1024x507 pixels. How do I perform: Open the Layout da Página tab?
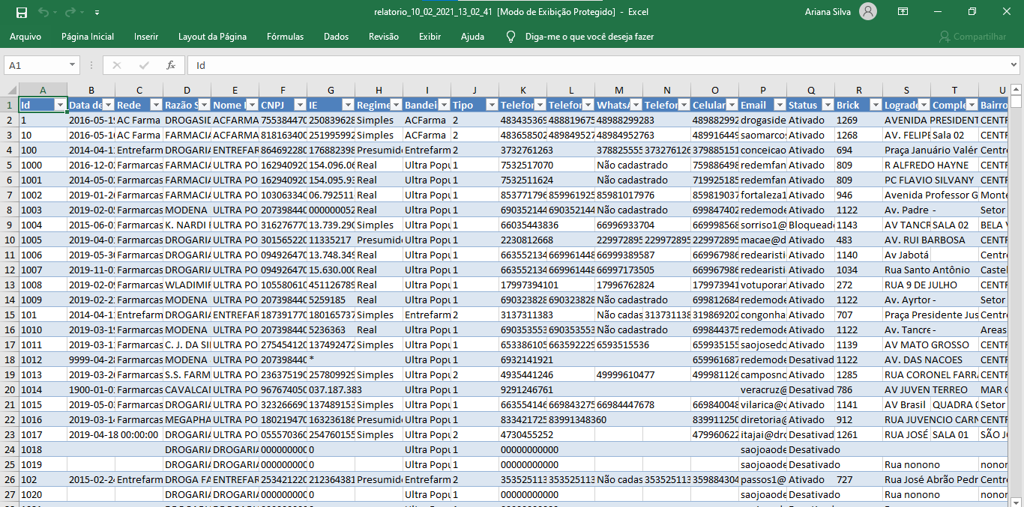point(212,37)
